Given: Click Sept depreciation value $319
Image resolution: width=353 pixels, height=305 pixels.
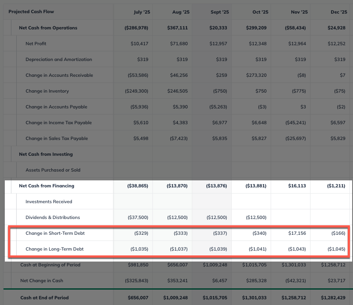Looking at the screenshot, I should click(222, 59).
